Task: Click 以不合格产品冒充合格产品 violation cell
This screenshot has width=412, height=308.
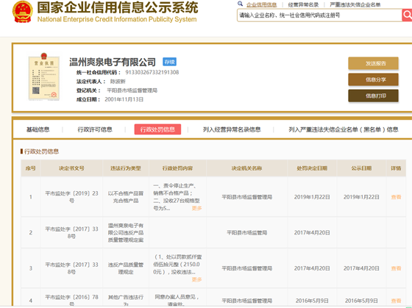Action: (126, 197)
